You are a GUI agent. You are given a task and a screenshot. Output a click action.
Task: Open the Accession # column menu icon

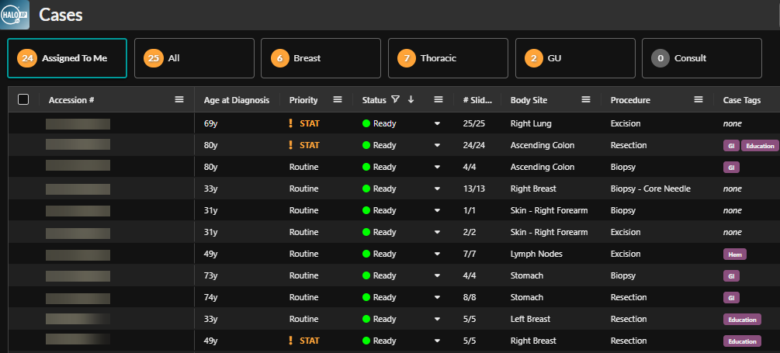179,99
